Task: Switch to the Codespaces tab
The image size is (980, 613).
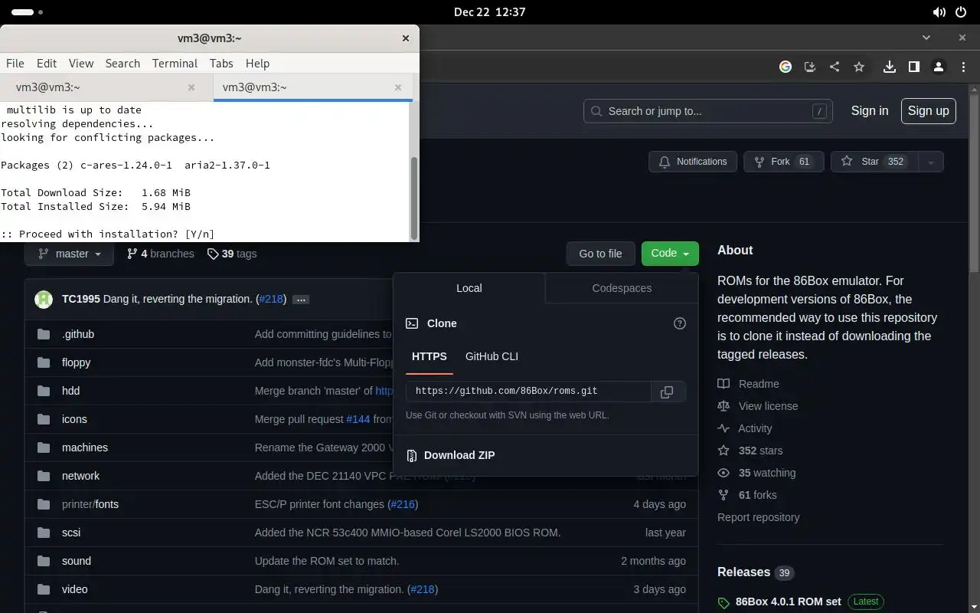Action: click(622, 288)
